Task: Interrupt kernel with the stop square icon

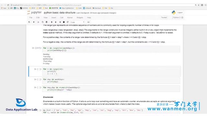Action: (x=64, y=22)
